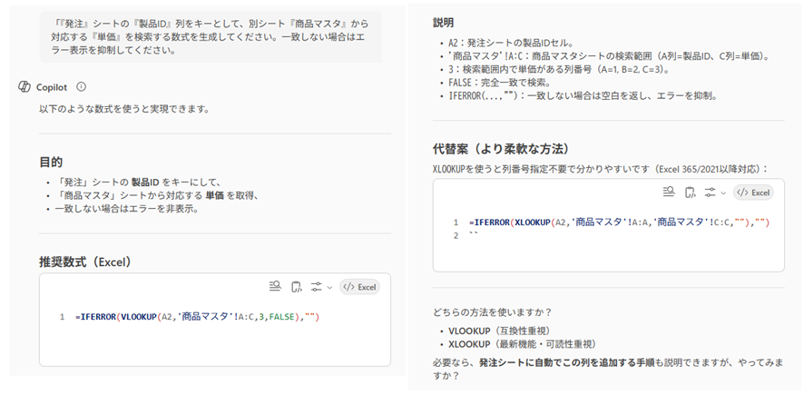Click the text 'どちらの方法を使いますか？'
Viewport: 804px width, 395px height.
492,311
